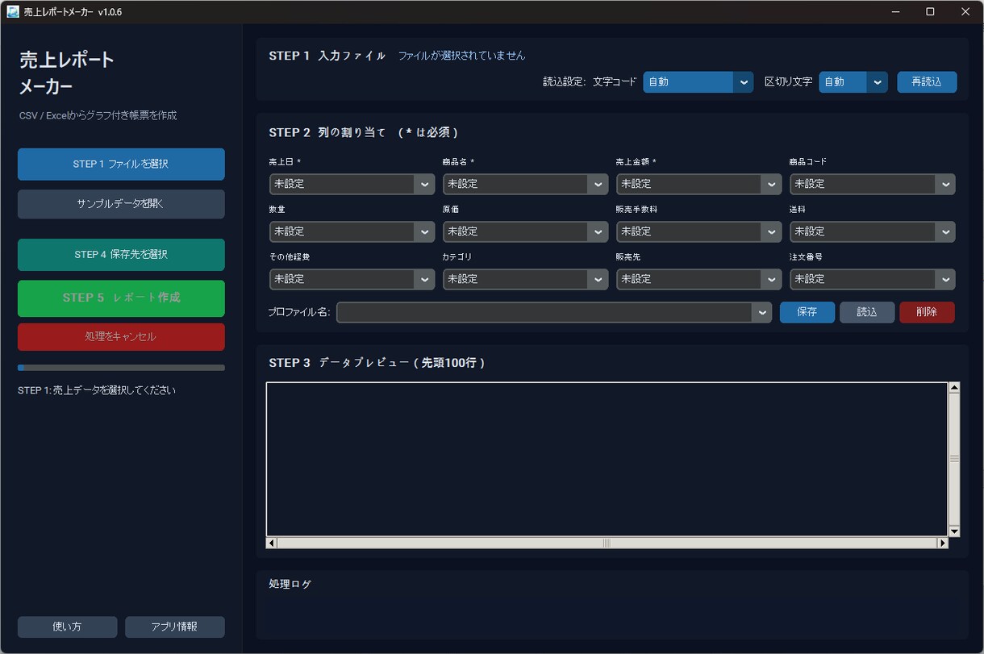Click the horizontal scrollbar thumb in preview
984x654 pixels.
click(607, 543)
